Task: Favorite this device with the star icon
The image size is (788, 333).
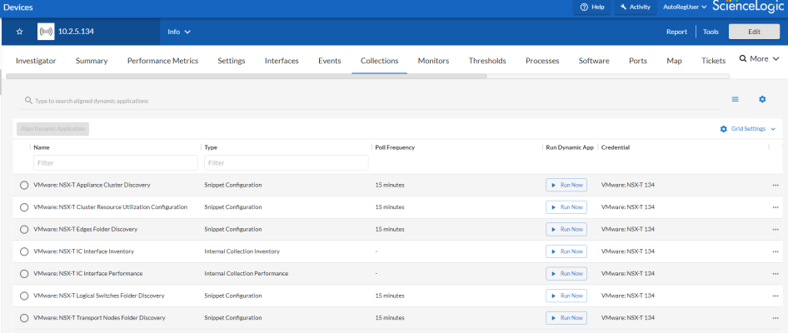Action: [20, 32]
